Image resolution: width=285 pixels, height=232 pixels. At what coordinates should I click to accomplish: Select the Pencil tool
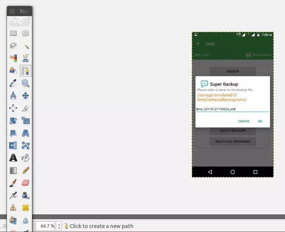(x=26, y=170)
